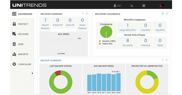Select the Configure menu item
This screenshot has height=95, width=182.
(22, 64)
